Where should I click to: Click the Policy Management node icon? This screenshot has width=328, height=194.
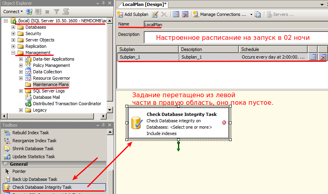28,65
